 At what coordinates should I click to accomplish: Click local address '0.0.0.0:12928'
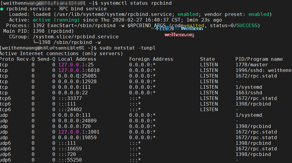77,81
